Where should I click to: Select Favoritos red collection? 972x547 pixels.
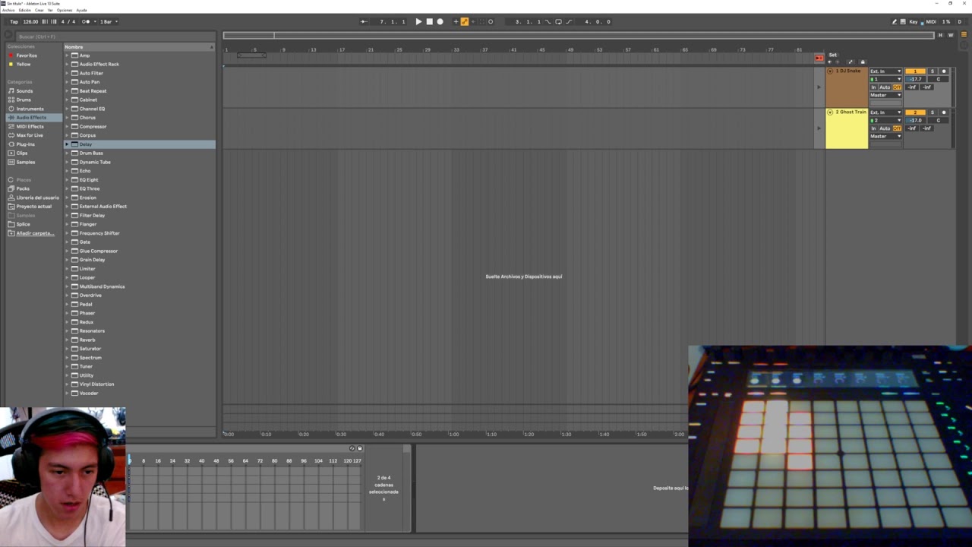coord(27,55)
